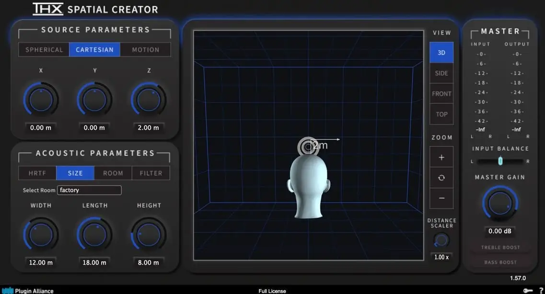Click the Distance Scaler value 1.00 x
The height and width of the screenshot is (294, 545).
click(x=441, y=257)
